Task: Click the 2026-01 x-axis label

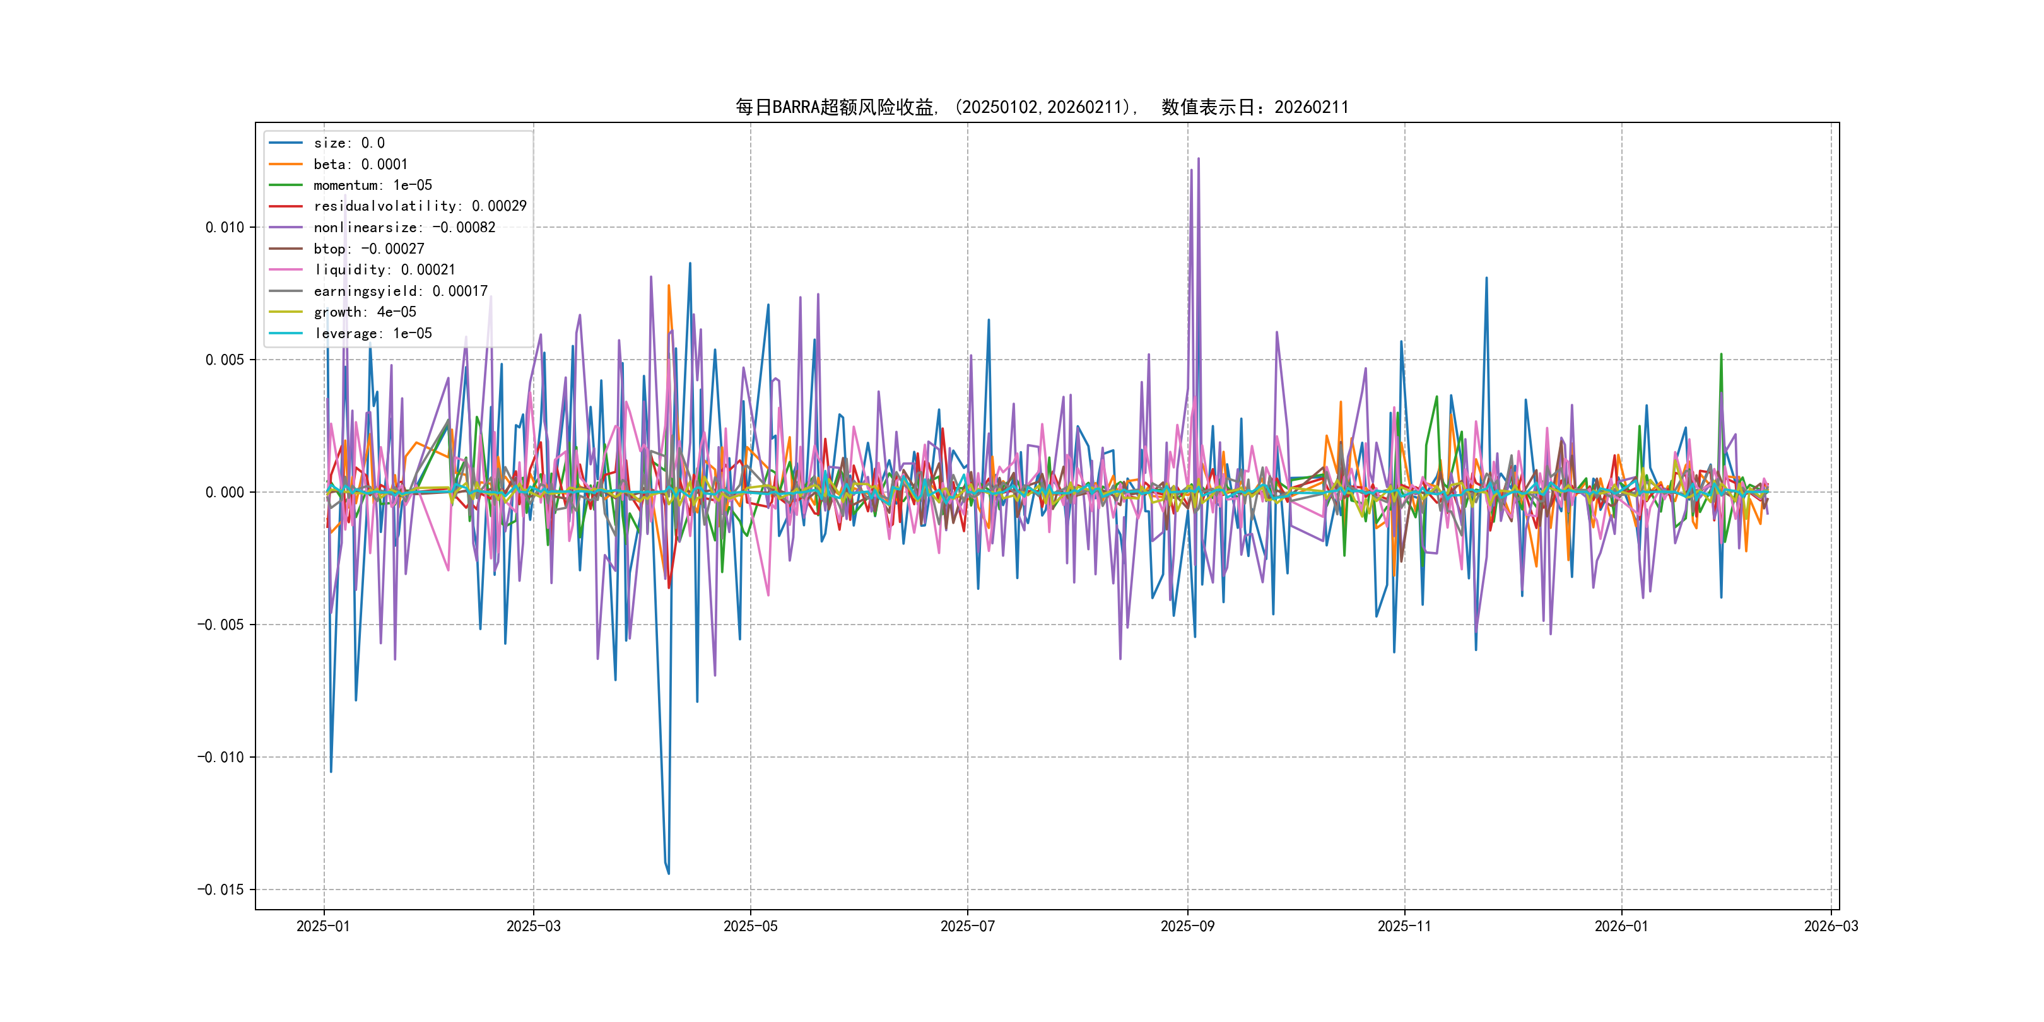Action: 1621,926
